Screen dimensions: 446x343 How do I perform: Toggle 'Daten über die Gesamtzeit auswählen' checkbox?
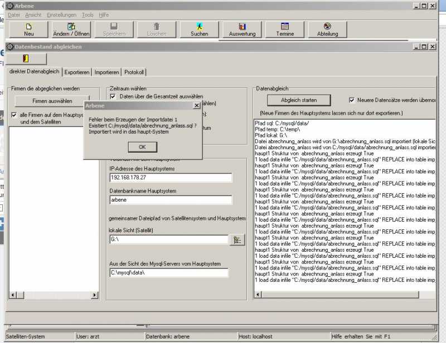[x=113, y=96]
